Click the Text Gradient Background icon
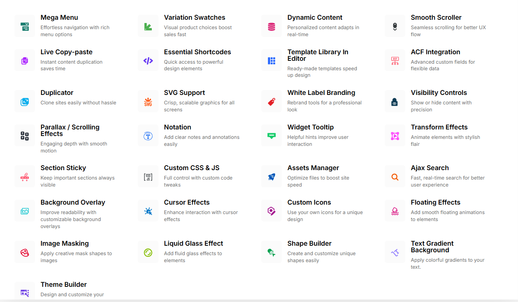The height and width of the screenshot is (302, 518). (395, 252)
